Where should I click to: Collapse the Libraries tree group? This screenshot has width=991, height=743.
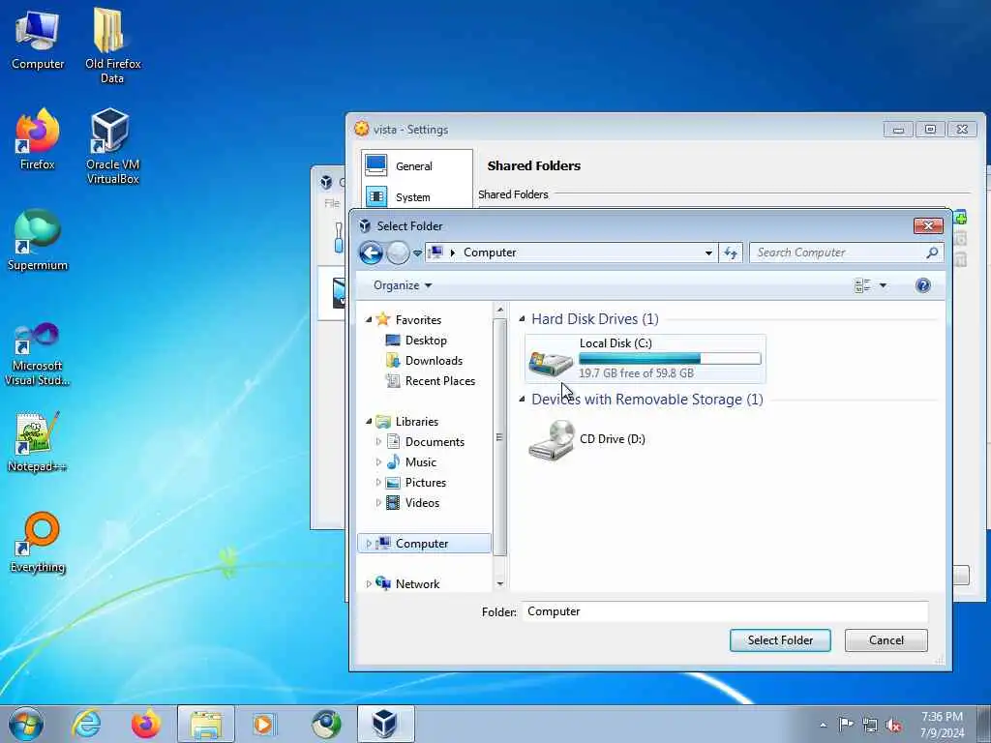(369, 421)
